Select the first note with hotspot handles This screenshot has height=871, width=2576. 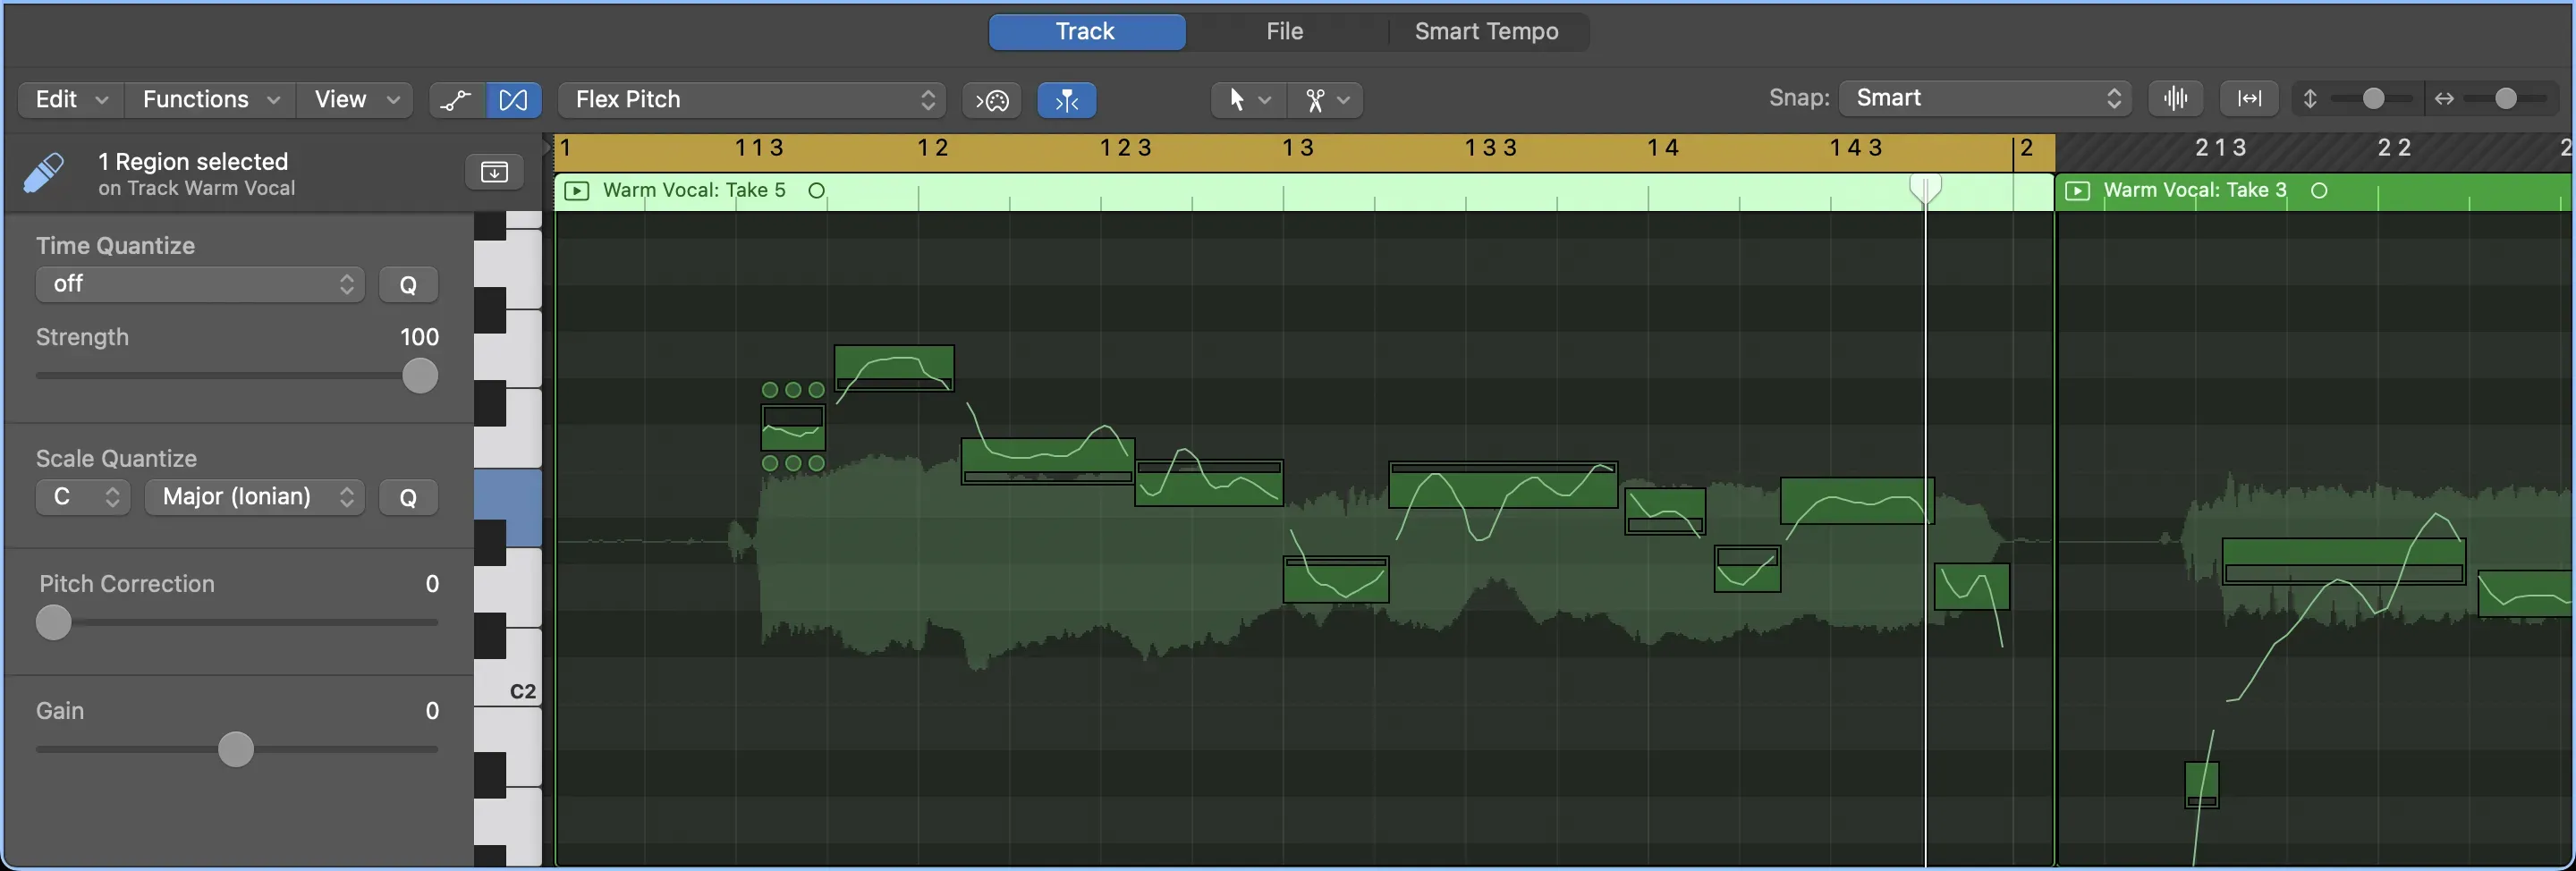pos(793,428)
